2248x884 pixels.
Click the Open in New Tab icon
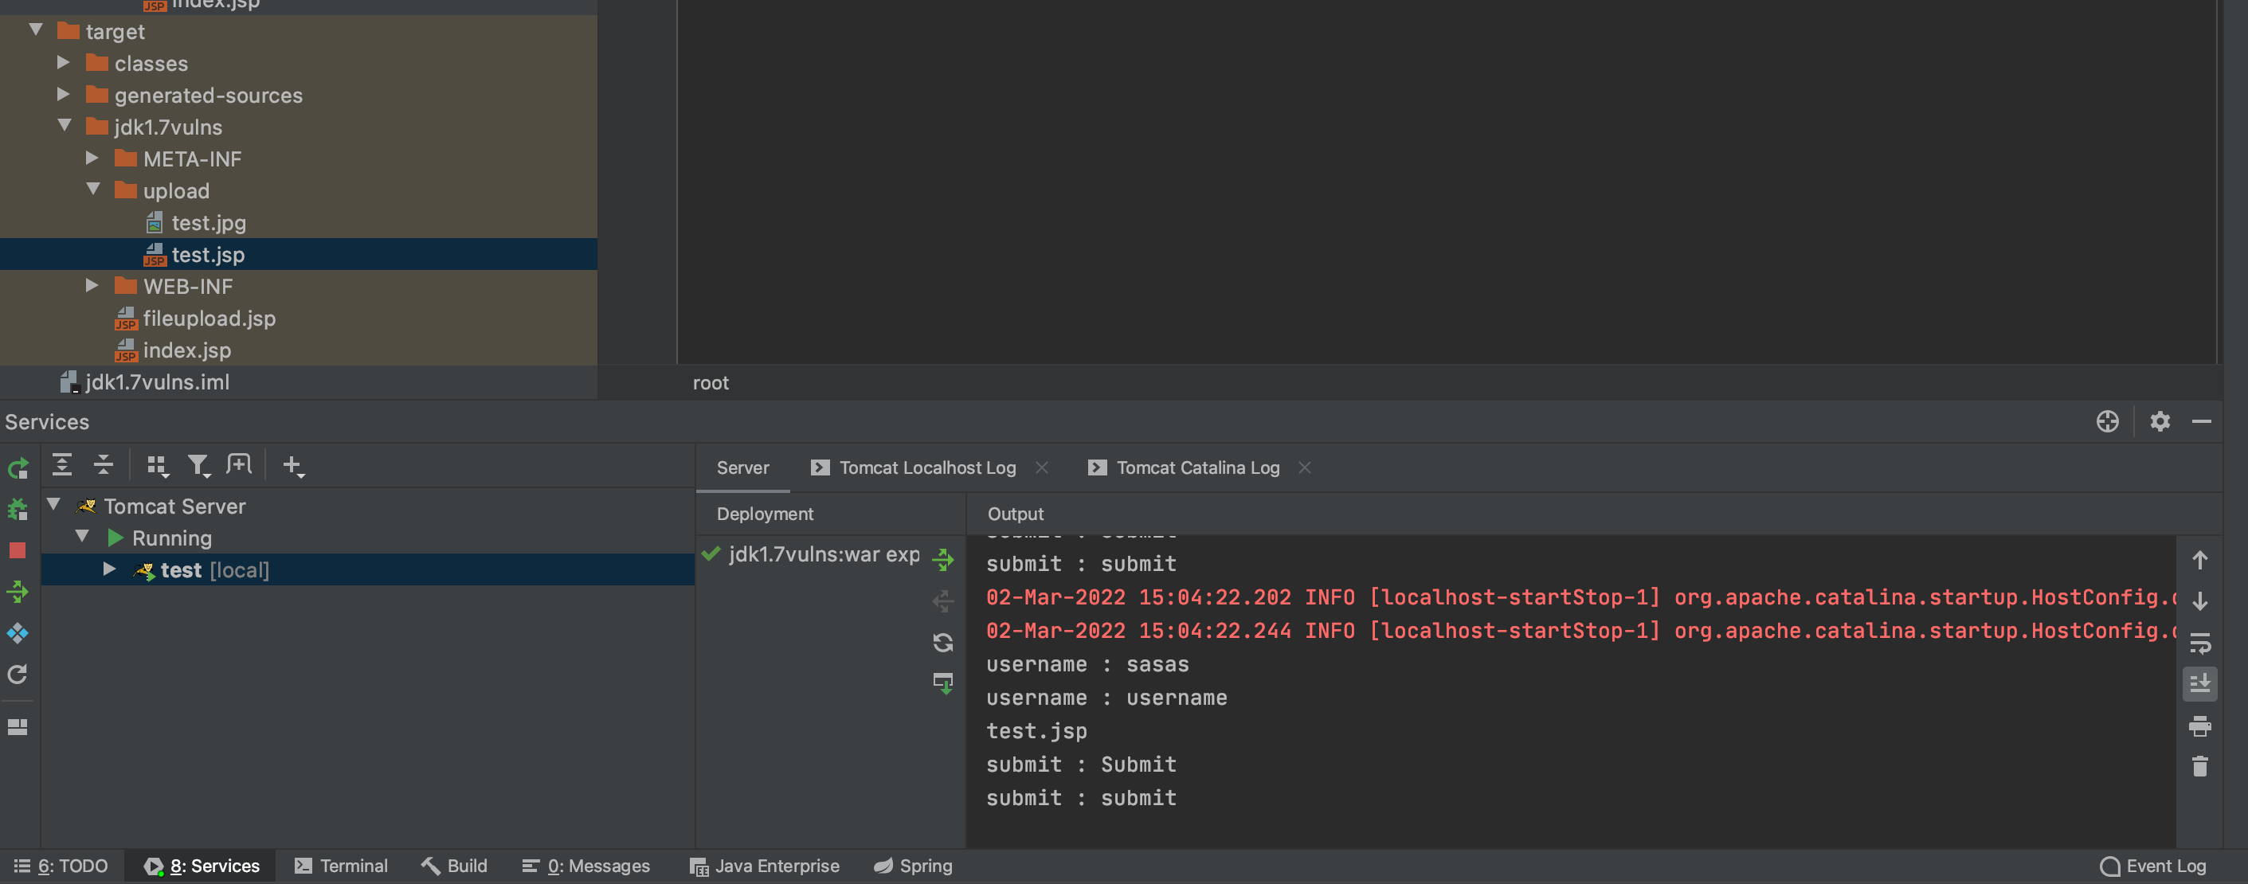[239, 464]
